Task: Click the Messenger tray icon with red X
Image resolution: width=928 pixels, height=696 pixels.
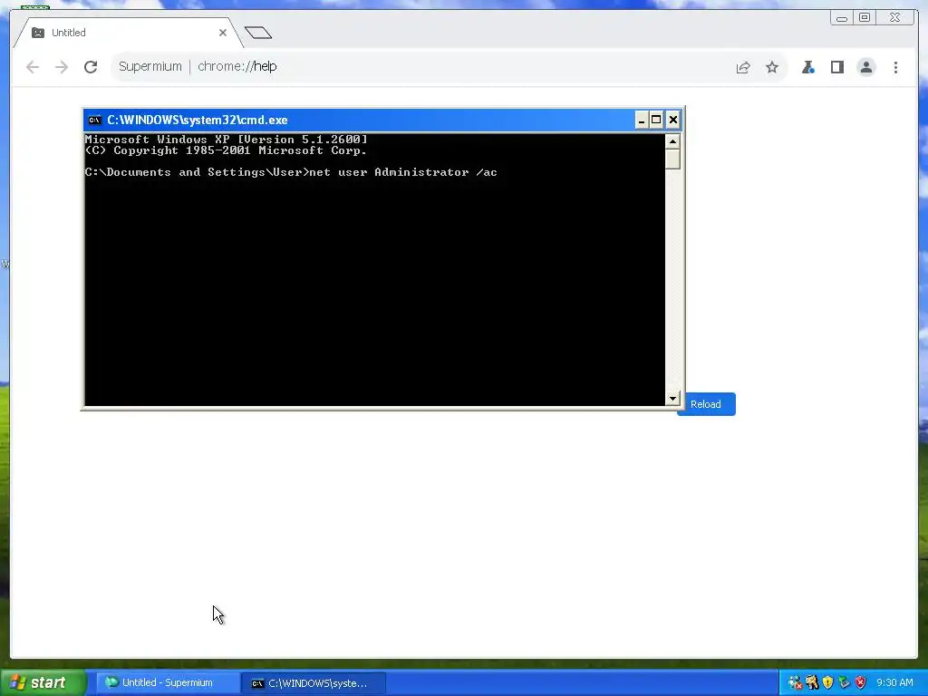Action: click(x=795, y=682)
